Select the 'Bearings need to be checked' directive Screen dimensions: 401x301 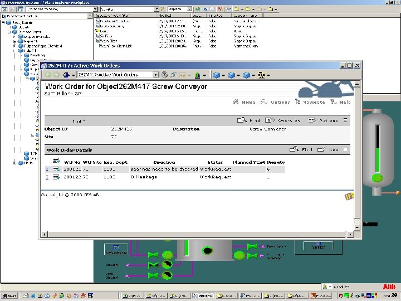tap(164, 169)
